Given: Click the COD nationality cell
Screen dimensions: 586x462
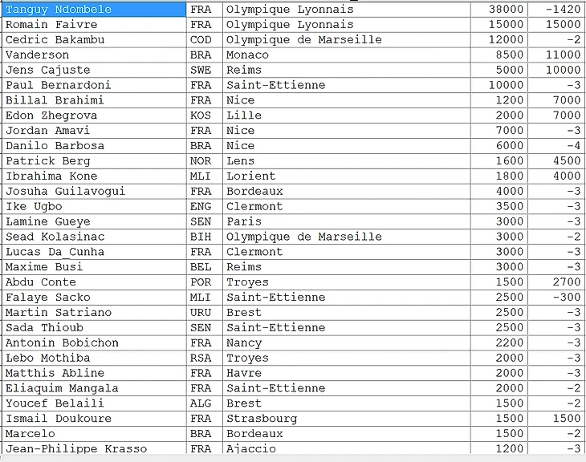Looking at the screenshot, I should [205, 39].
